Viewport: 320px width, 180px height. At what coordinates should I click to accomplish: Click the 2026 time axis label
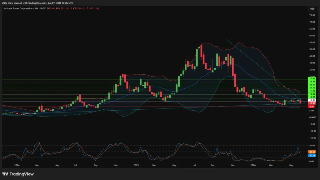point(253,165)
